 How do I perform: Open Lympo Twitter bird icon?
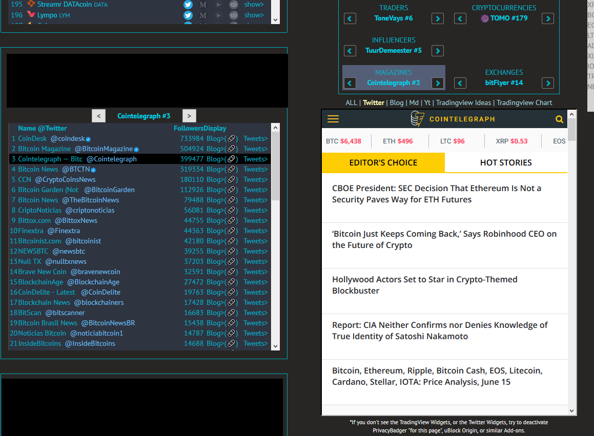188,15
